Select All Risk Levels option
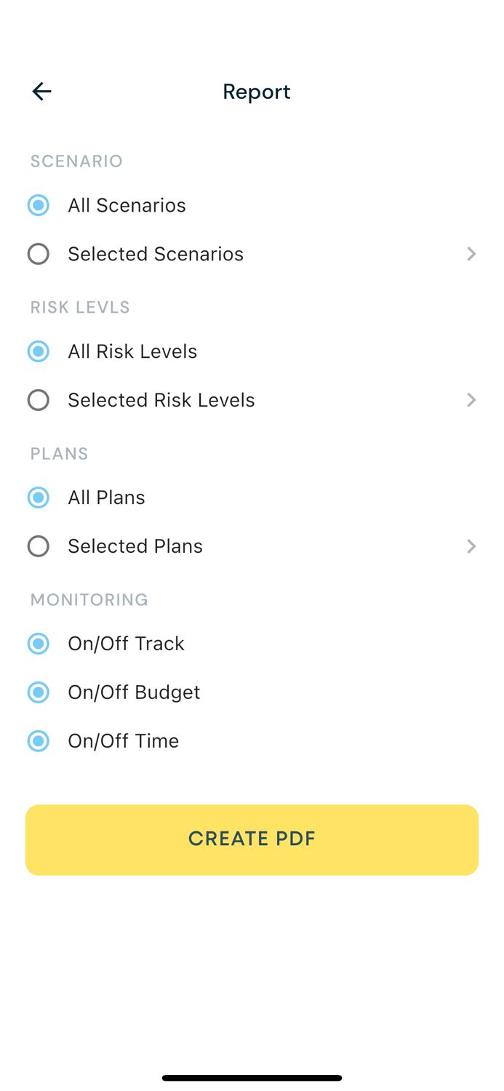 point(38,351)
